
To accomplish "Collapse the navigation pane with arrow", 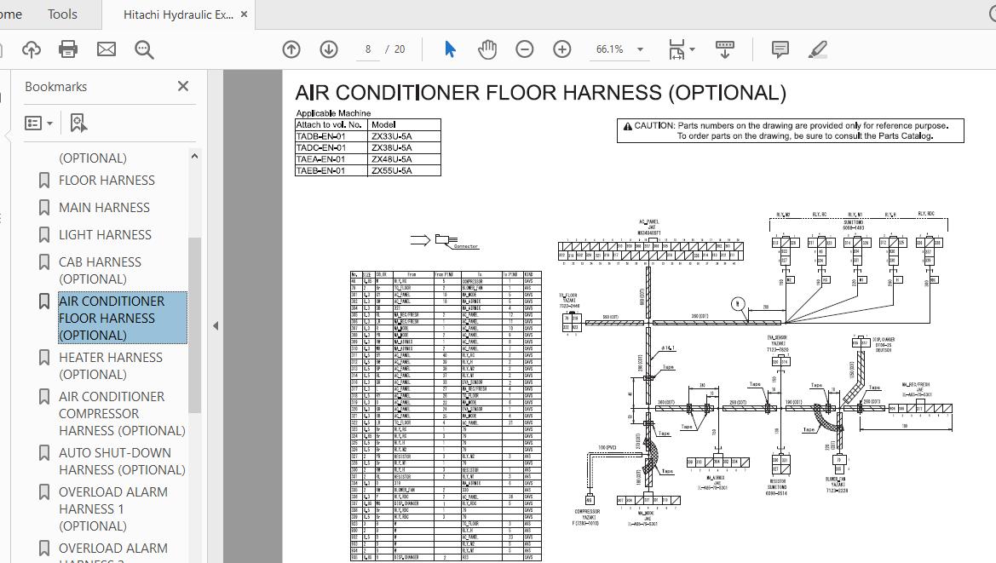I will click(x=216, y=325).
